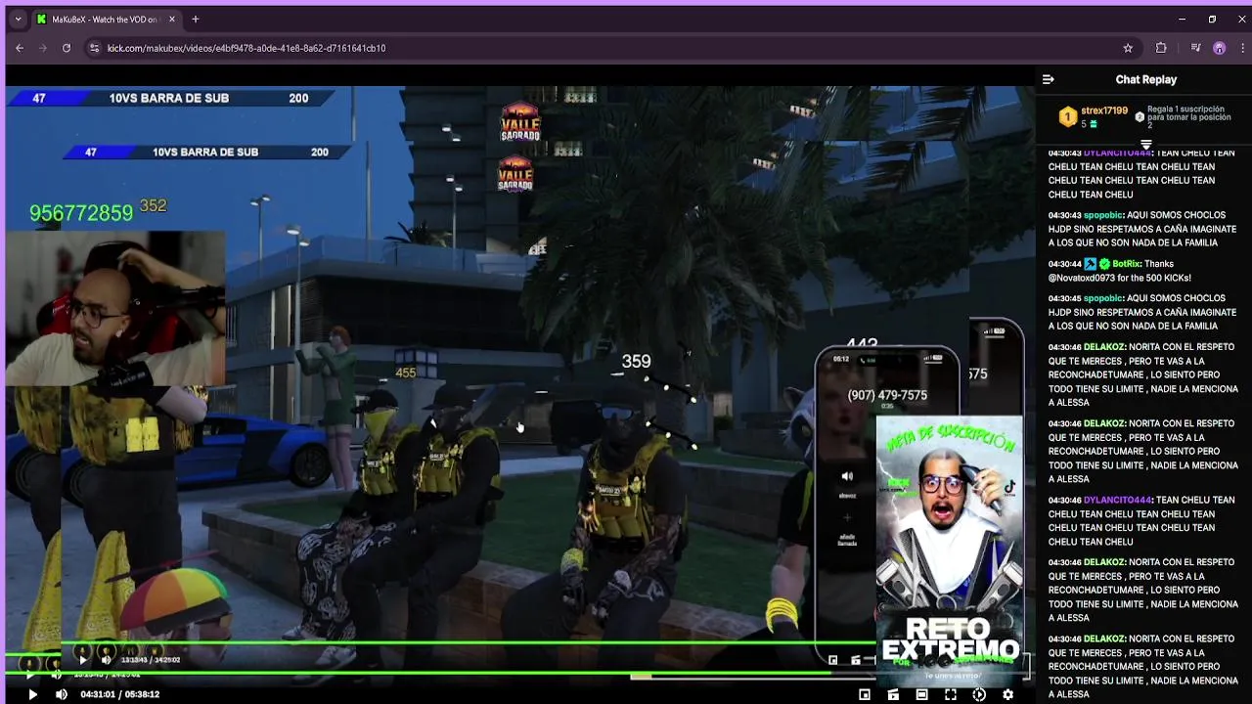Click the Chat Replay heading
This screenshot has width=1252, height=704.
[x=1145, y=79]
